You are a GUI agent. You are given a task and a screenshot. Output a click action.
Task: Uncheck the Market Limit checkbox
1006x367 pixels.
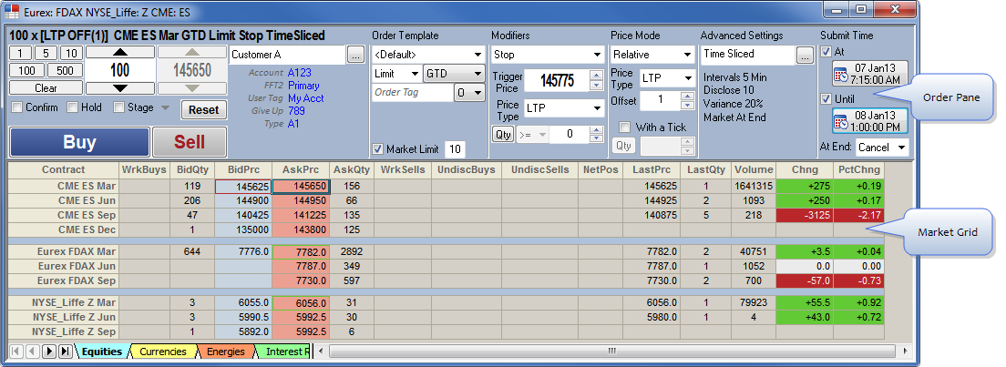coord(378,148)
